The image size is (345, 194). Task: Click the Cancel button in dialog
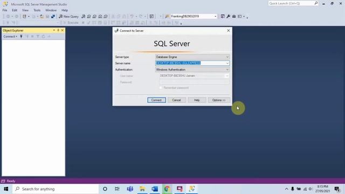click(x=176, y=100)
